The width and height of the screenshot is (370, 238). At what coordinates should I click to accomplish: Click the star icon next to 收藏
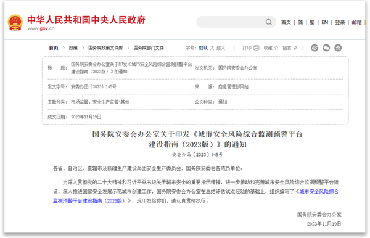tap(276, 48)
